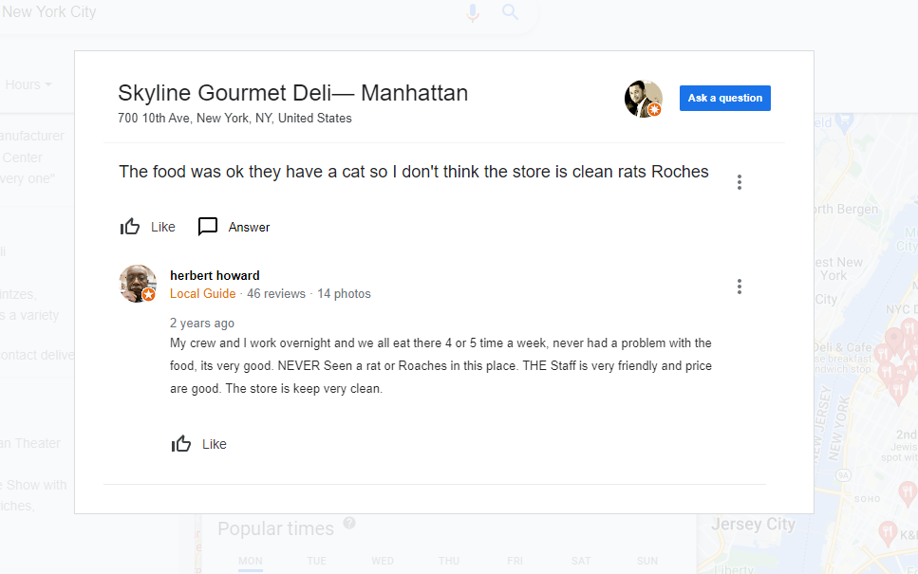The width and height of the screenshot is (918, 574).
Task: Like the question with the thumbs-up icon
Action: [x=130, y=227]
